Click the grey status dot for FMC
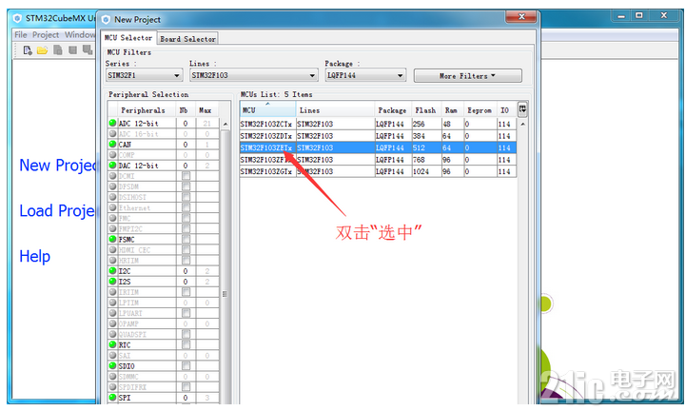The height and width of the screenshot is (411, 686). pos(112,218)
